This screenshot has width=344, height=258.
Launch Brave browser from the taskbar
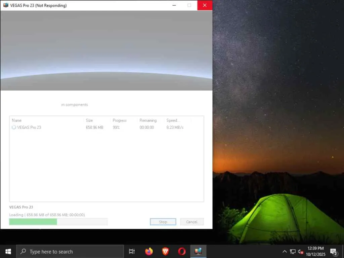coord(165,251)
